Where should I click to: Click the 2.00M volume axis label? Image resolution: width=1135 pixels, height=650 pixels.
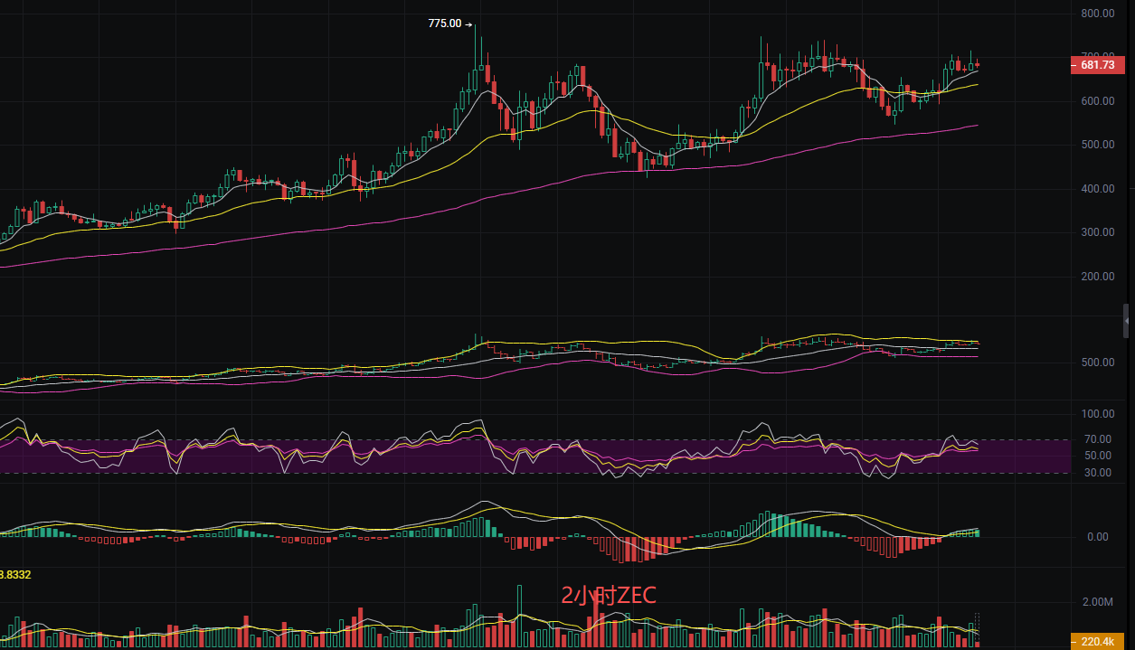pos(1096,602)
